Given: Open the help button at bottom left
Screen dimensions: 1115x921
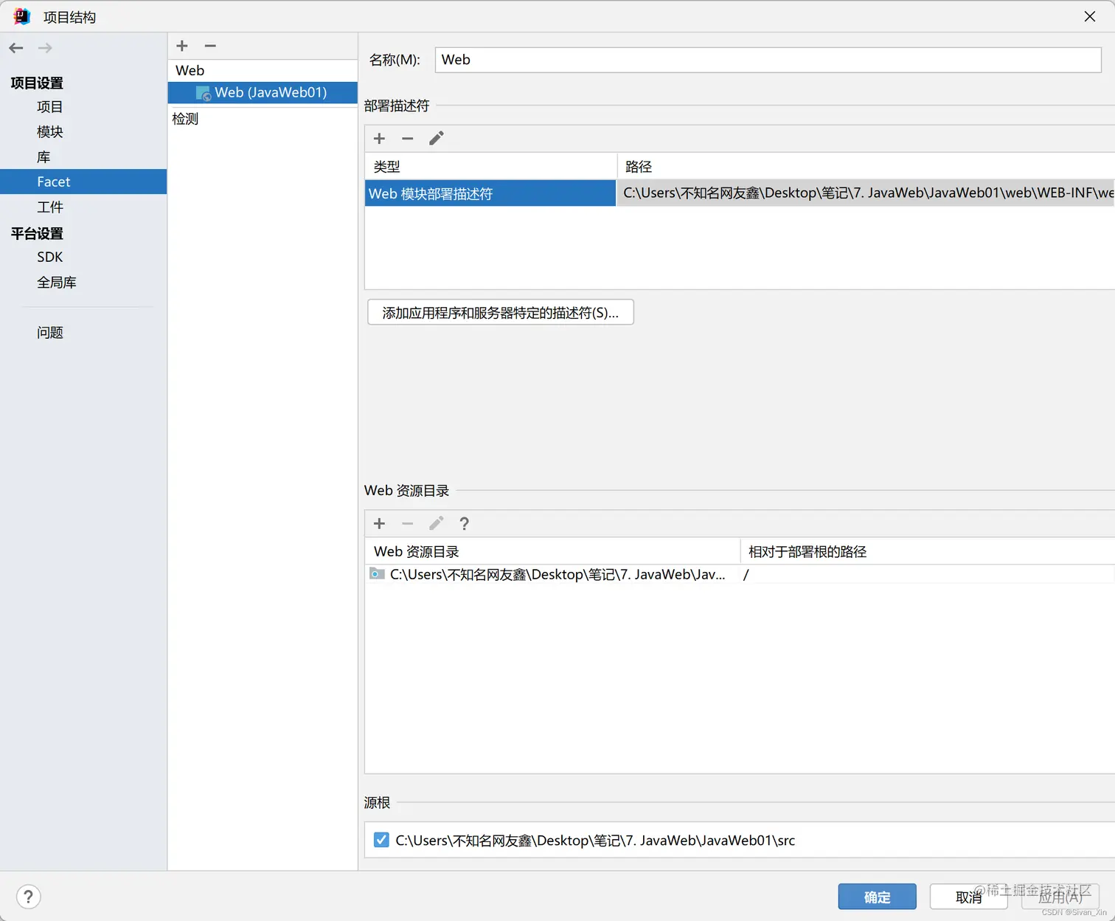Looking at the screenshot, I should point(28,897).
